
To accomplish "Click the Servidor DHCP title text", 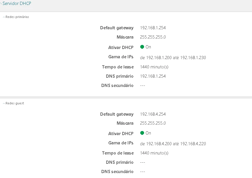I will click(17, 4).
